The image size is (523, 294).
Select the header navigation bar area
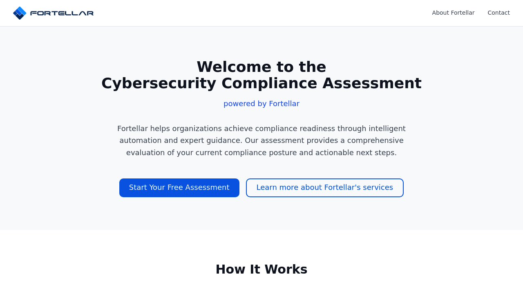click(x=261, y=13)
